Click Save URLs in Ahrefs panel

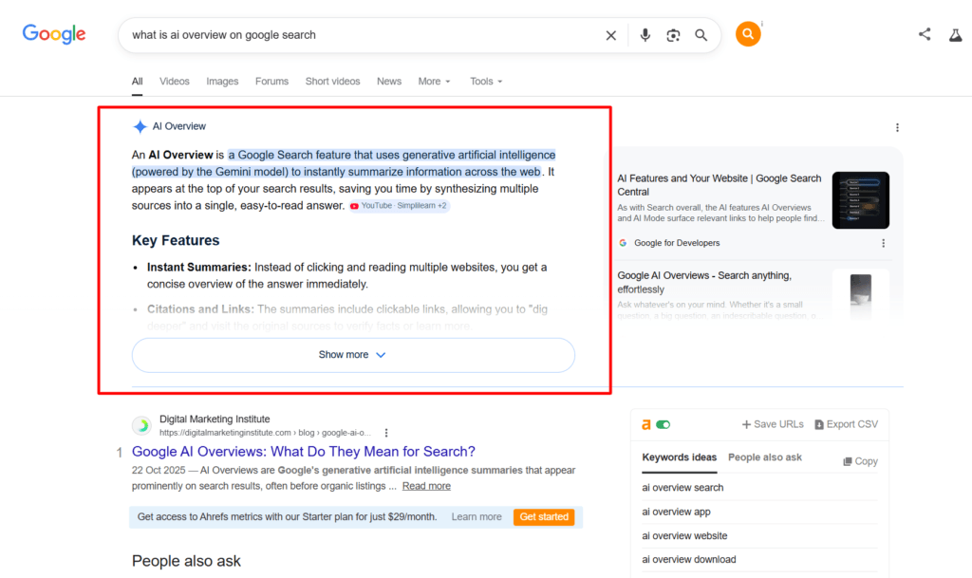773,424
